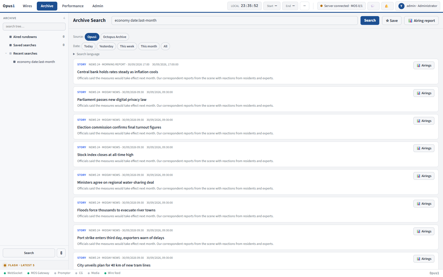Open the Aired rundowns tree item
This screenshot has width=443, height=277.
coord(25,37)
